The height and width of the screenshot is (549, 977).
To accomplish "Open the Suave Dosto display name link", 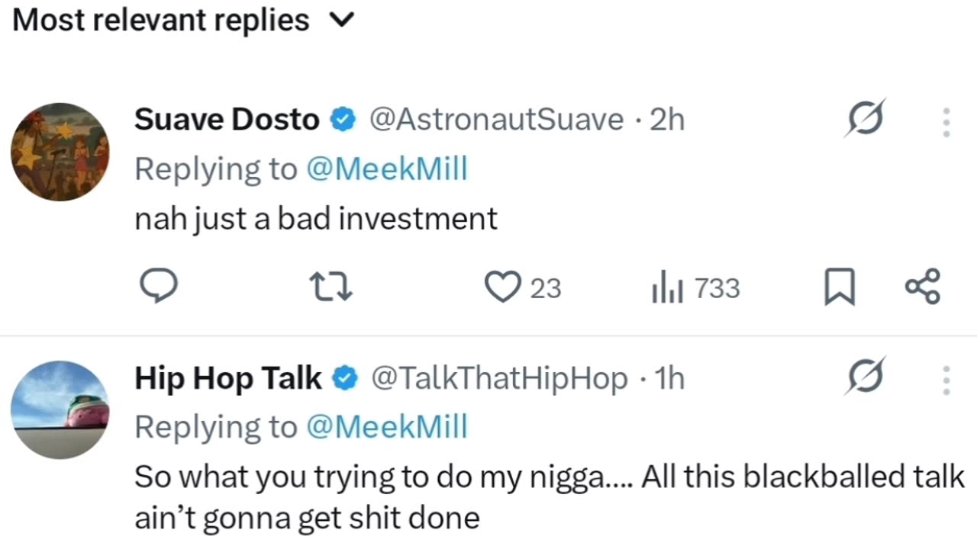I will 227,120.
